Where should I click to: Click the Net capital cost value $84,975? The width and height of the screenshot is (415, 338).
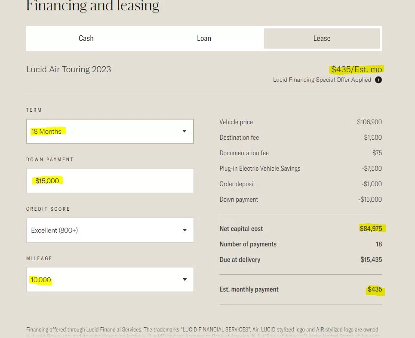pos(371,229)
